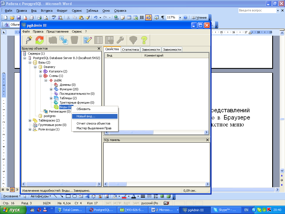Click the pgAdmin connect plug icon
Viewport: 285px width, 214px height.
[x=29, y=40]
